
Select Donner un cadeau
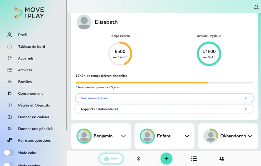click(x=33, y=117)
